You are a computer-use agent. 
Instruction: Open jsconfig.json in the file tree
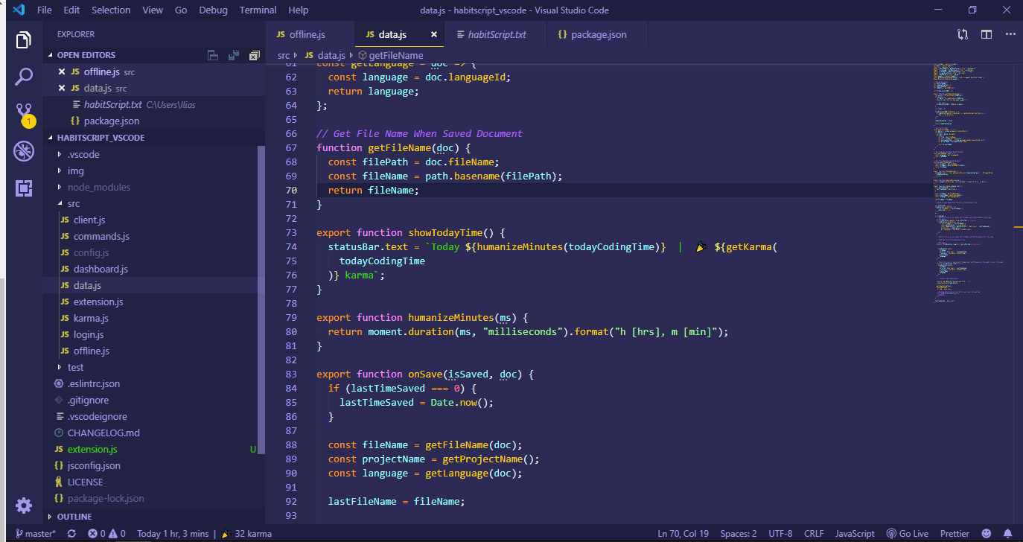tap(94, 465)
